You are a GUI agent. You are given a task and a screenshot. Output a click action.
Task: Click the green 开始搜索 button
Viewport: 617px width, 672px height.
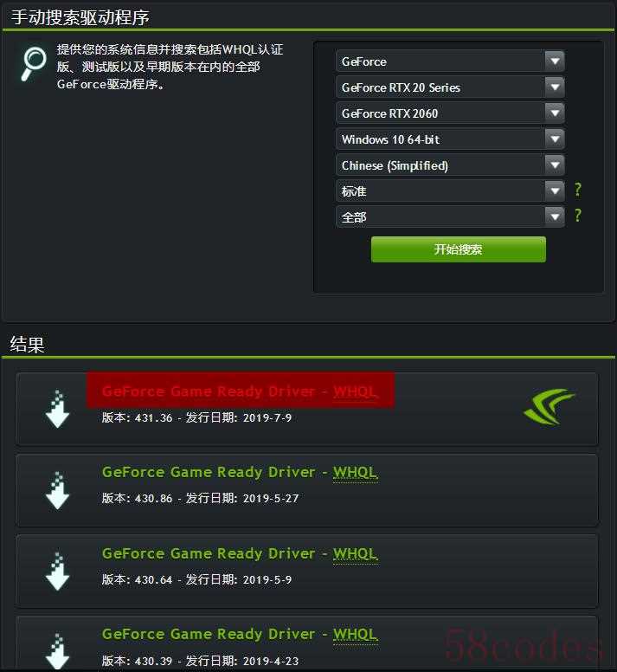[x=459, y=249]
